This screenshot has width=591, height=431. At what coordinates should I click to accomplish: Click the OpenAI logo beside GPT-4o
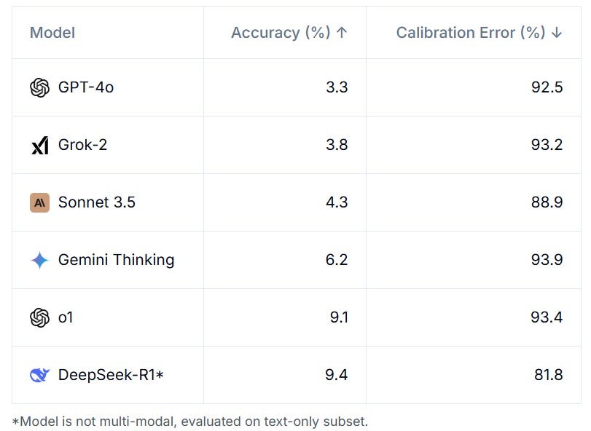click(39, 87)
